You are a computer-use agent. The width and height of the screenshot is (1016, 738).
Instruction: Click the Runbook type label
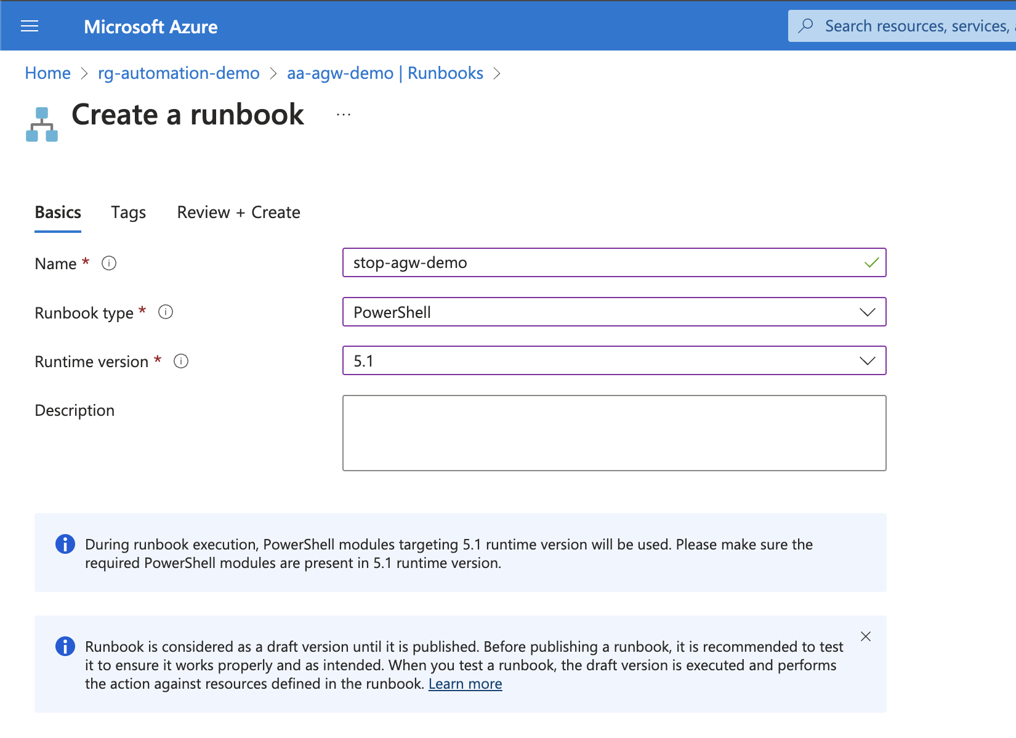[84, 313]
